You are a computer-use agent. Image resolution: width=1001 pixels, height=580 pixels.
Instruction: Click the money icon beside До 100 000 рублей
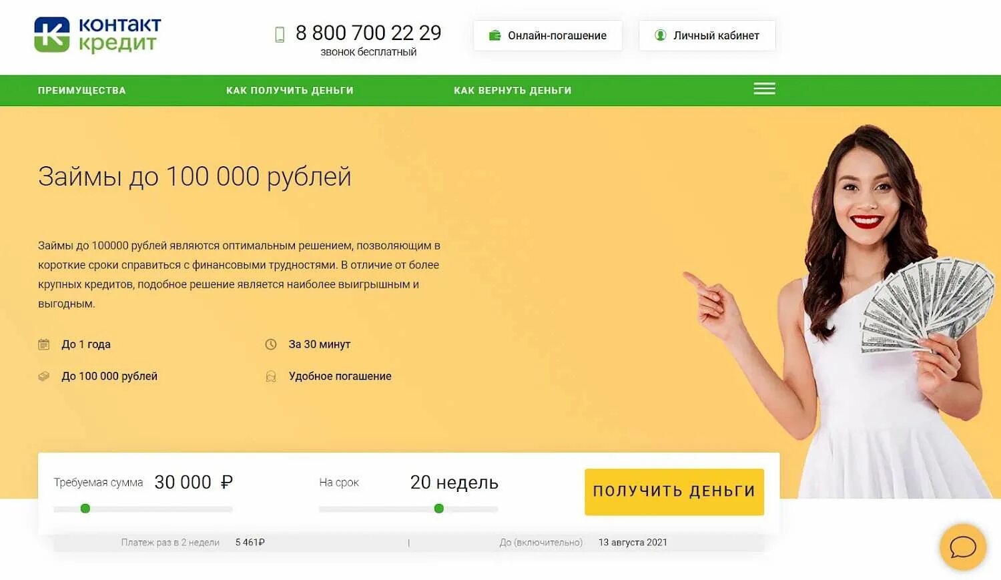(44, 376)
